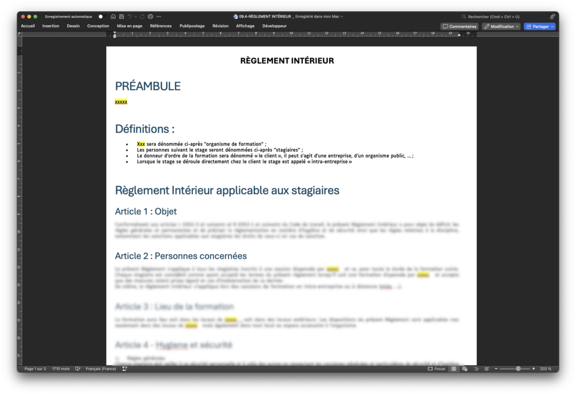Viewport: 576px width, 395px height.
Task: Enable Focus mode in status bar
Action: [436, 369]
